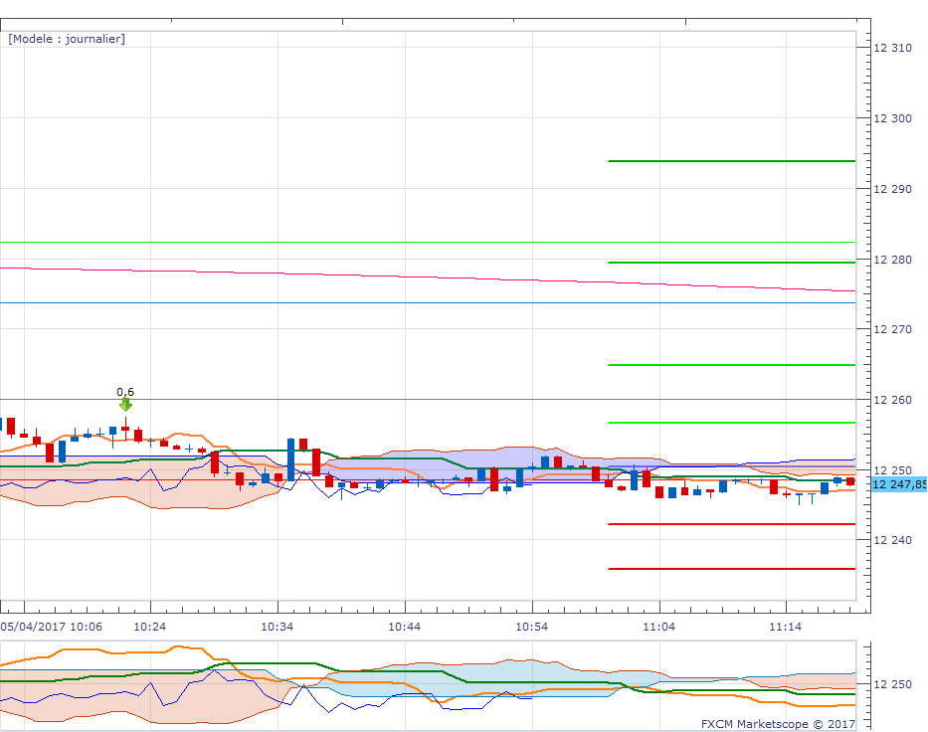Click the 12 250 label on lower indicator panel
Screen dimensions: 928x732
coord(892,684)
